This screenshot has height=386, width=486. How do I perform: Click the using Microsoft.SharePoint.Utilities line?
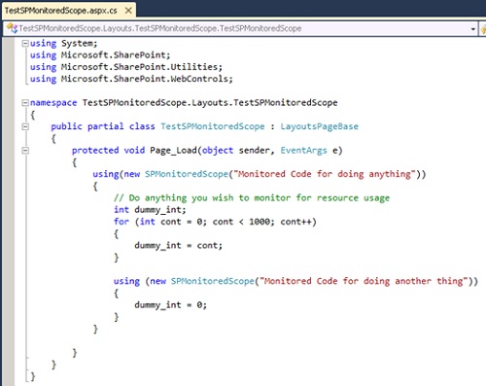(126, 67)
